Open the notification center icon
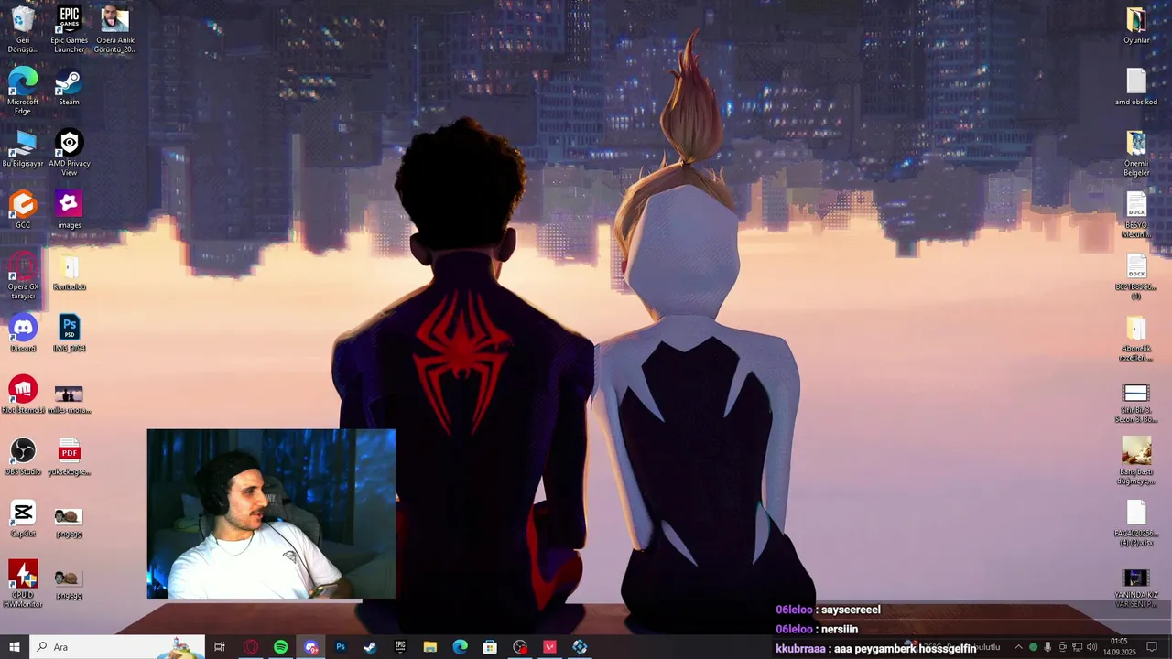1172x659 pixels. click(1152, 647)
